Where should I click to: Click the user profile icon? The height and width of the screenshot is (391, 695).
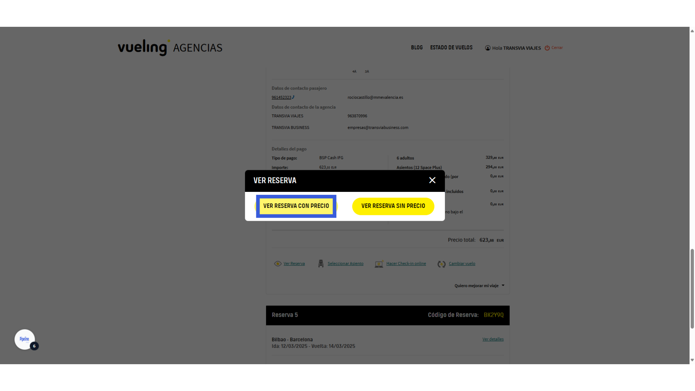[488, 48]
